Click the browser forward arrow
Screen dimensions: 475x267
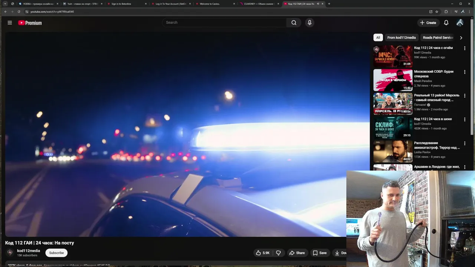[12, 11]
